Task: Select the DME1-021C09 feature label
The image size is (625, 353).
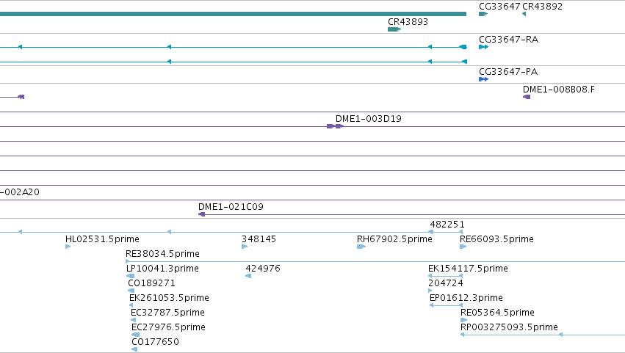Action: (231, 207)
